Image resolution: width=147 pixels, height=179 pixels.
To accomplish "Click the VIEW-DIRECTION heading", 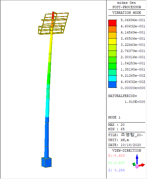I will tap(127, 150).
